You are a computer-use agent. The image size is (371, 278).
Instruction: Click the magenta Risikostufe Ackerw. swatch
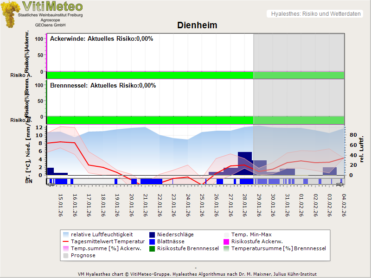[227, 241]
